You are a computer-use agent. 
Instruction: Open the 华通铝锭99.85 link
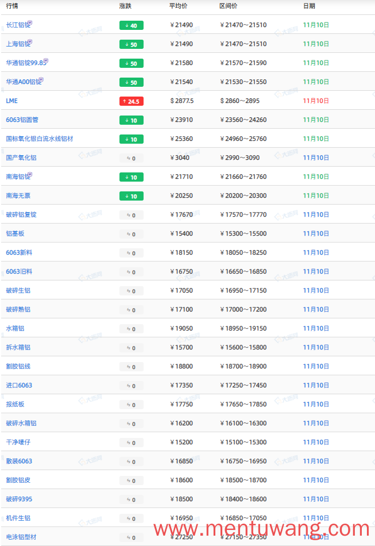[x=26, y=63]
